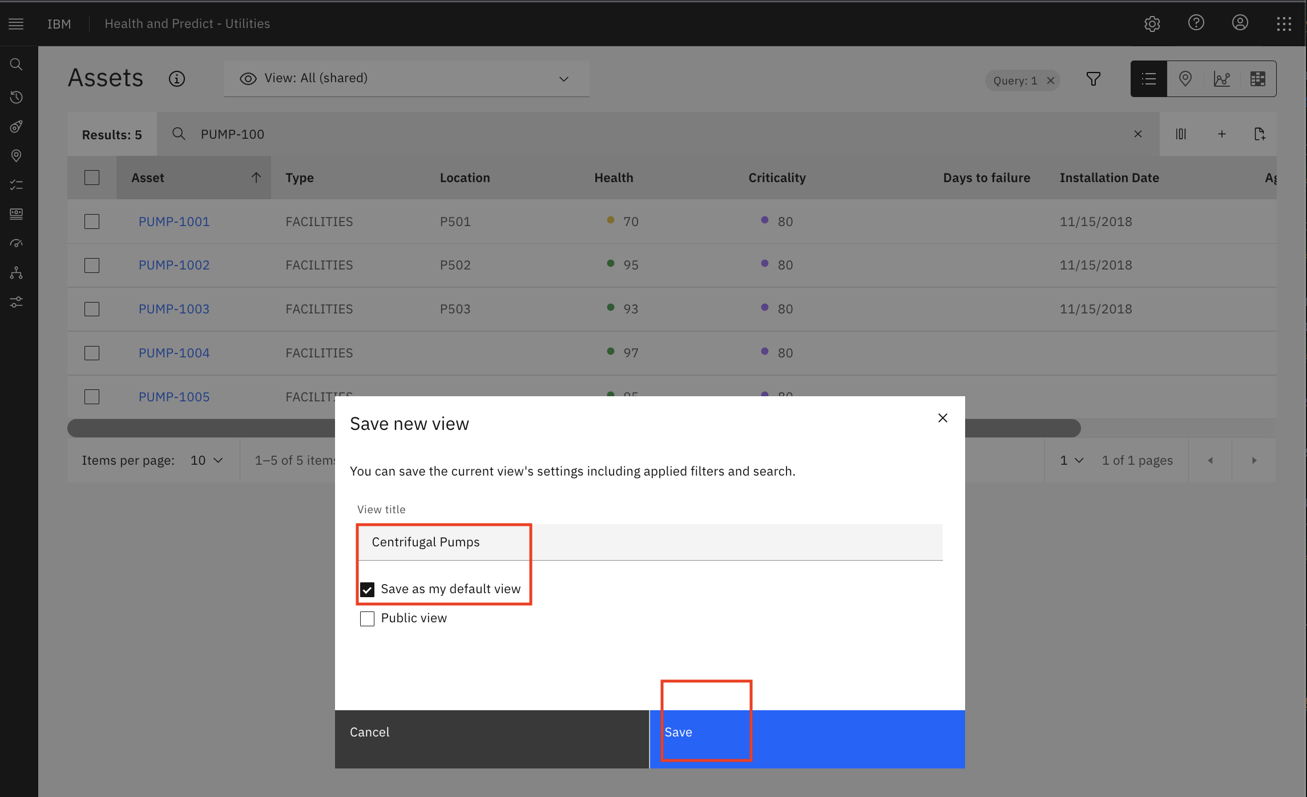
Task: Open the PUMP-1003 asset link
Action: click(174, 309)
